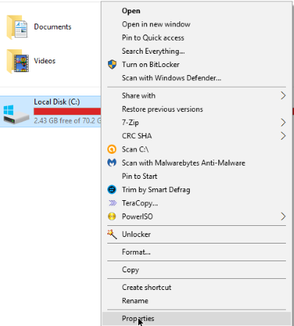Click the TeraCopy arrows icon
The width and height of the screenshot is (294, 326).
[x=112, y=203]
